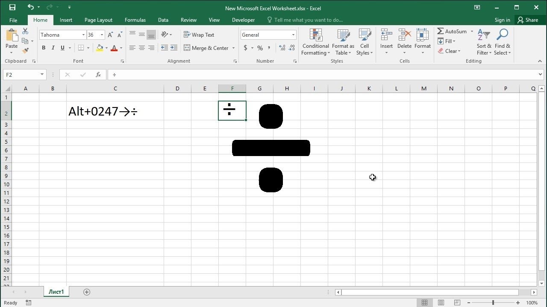Screen dimensions: 547x307
Task: Toggle Top Align vertical alignment
Action: click(x=132, y=35)
